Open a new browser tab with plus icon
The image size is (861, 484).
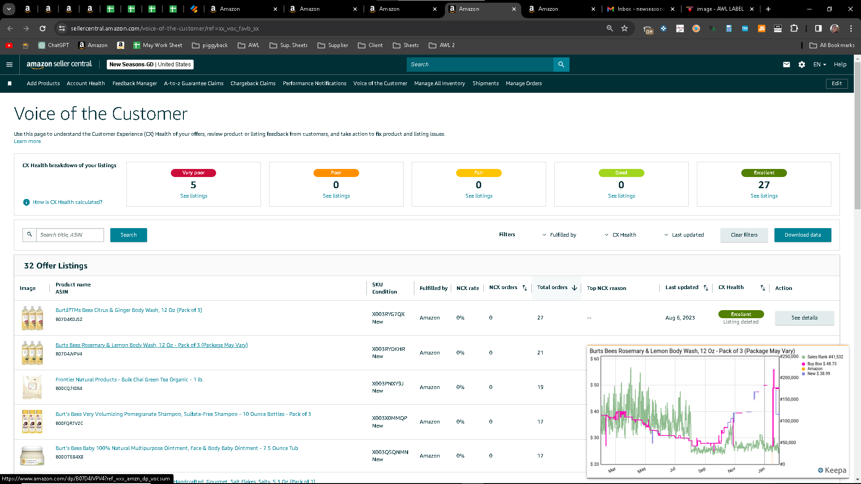(768, 9)
